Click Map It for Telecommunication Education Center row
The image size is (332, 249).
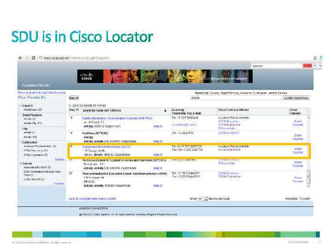point(158,186)
